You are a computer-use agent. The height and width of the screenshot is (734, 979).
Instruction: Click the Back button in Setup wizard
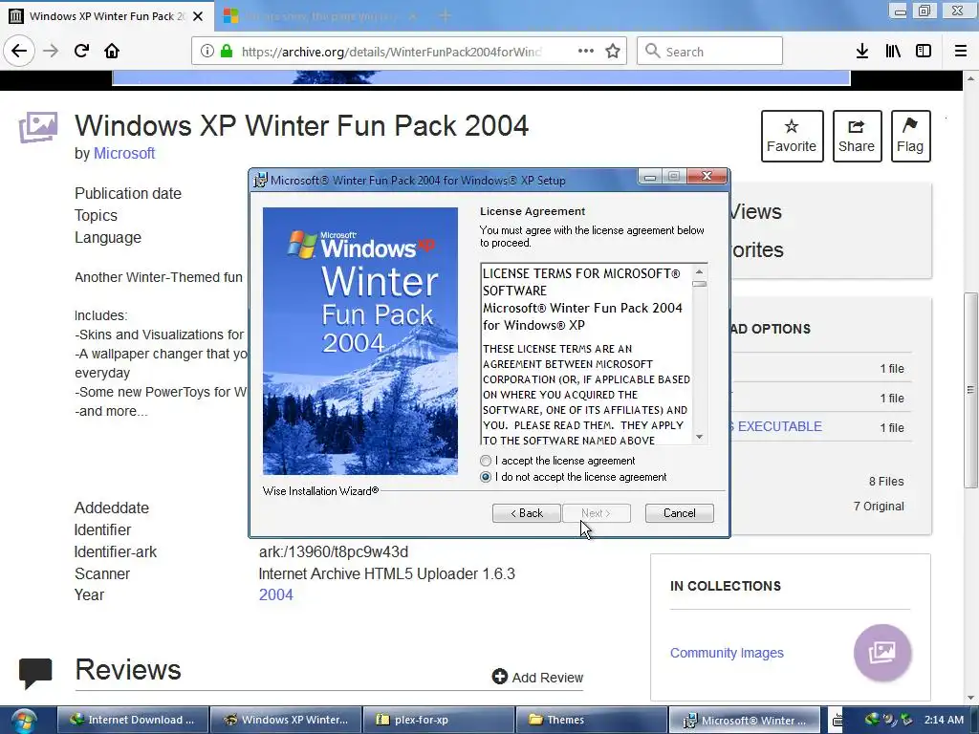pos(527,513)
